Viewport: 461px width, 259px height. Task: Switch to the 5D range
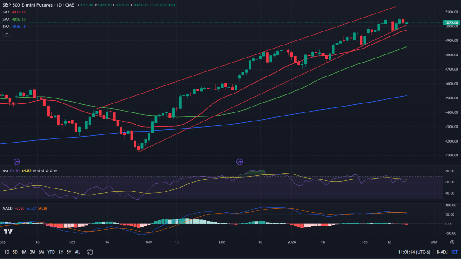(15, 252)
